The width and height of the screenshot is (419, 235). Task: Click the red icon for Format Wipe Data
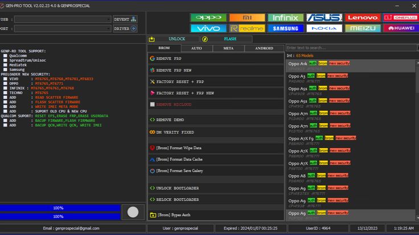pos(153,148)
